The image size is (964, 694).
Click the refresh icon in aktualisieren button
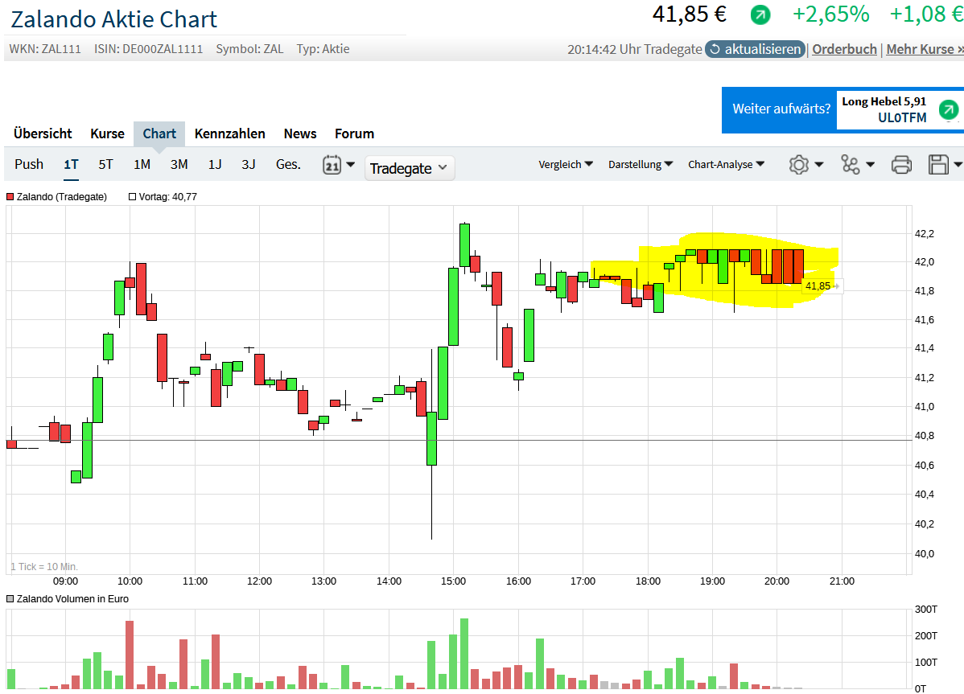pos(715,49)
